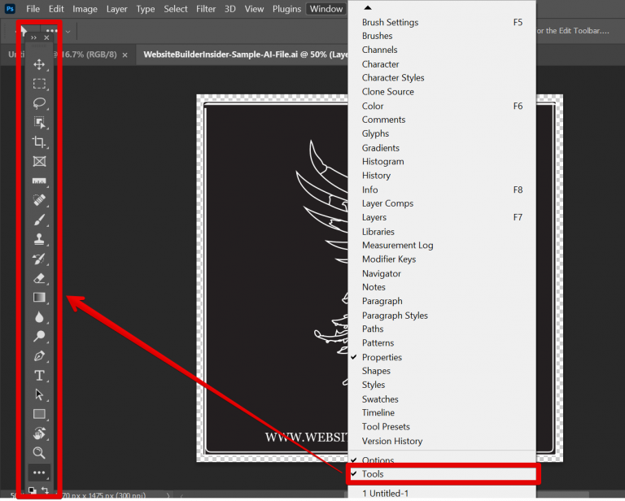Choose Histogram from Window menu
The image size is (625, 501).
[x=442, y=161]
